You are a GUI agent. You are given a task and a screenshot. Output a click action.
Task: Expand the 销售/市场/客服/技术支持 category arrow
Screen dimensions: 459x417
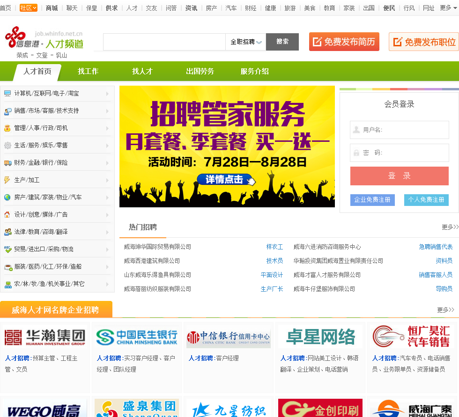point(107,111)
